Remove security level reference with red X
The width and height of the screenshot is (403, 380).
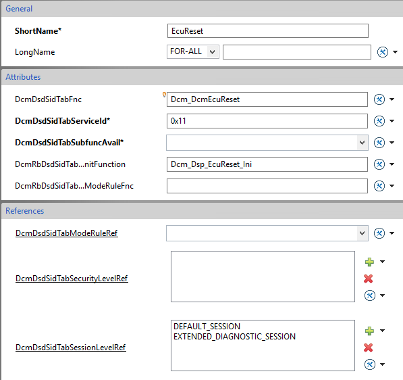click(369, 279)
